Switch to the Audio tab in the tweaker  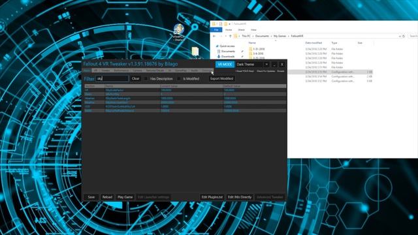pos(195,70)
